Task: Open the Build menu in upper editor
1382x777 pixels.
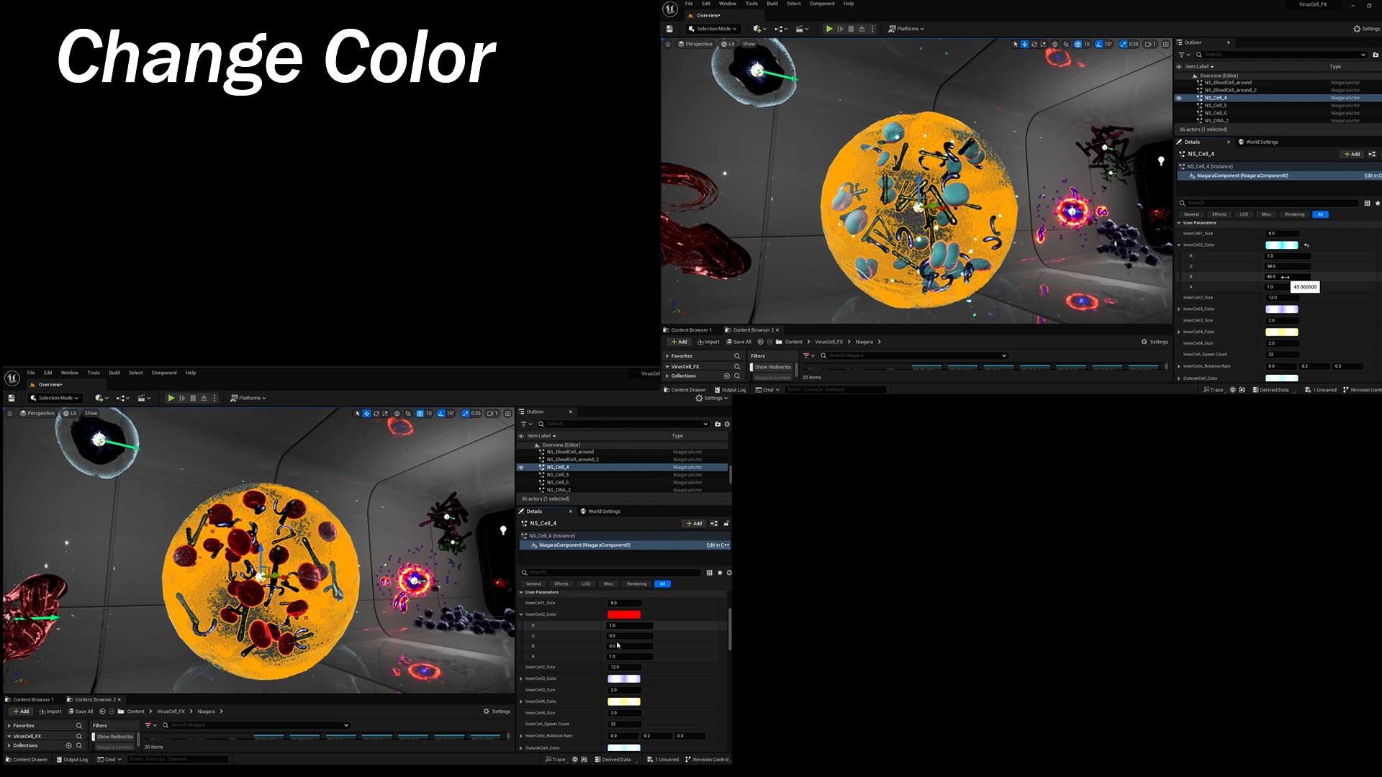Action: coord(772,4)
